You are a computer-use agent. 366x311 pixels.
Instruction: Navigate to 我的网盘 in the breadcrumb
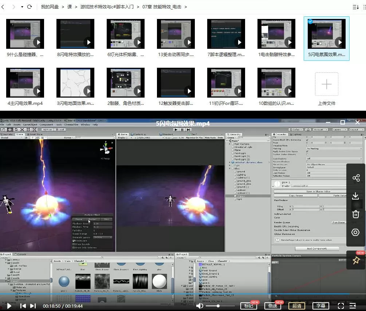tap(50, 7)
